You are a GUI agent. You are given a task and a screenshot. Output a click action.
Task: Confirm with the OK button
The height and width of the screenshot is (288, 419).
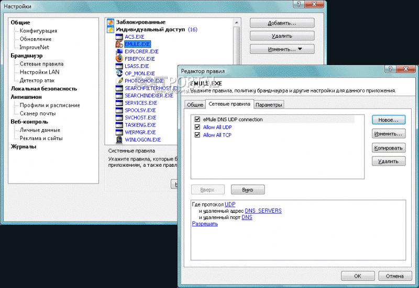(358, 276)
